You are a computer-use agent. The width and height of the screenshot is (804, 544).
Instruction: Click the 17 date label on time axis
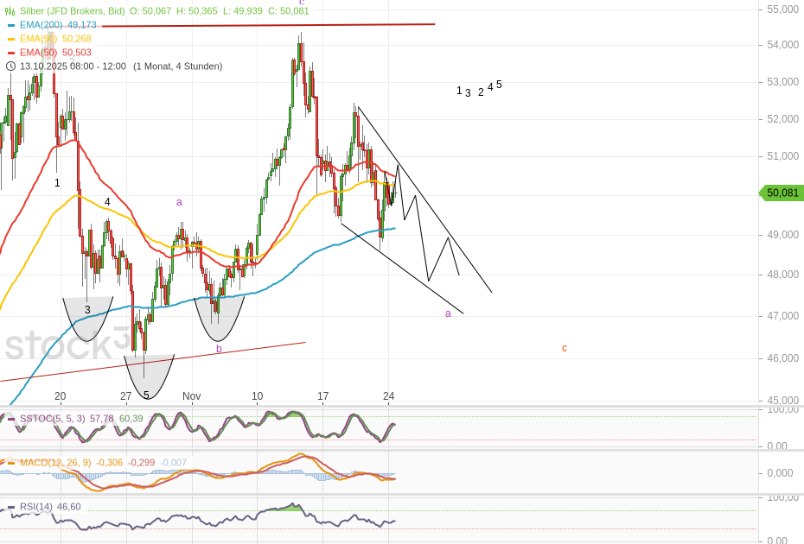pyautogui.click(x=322, y=396)
